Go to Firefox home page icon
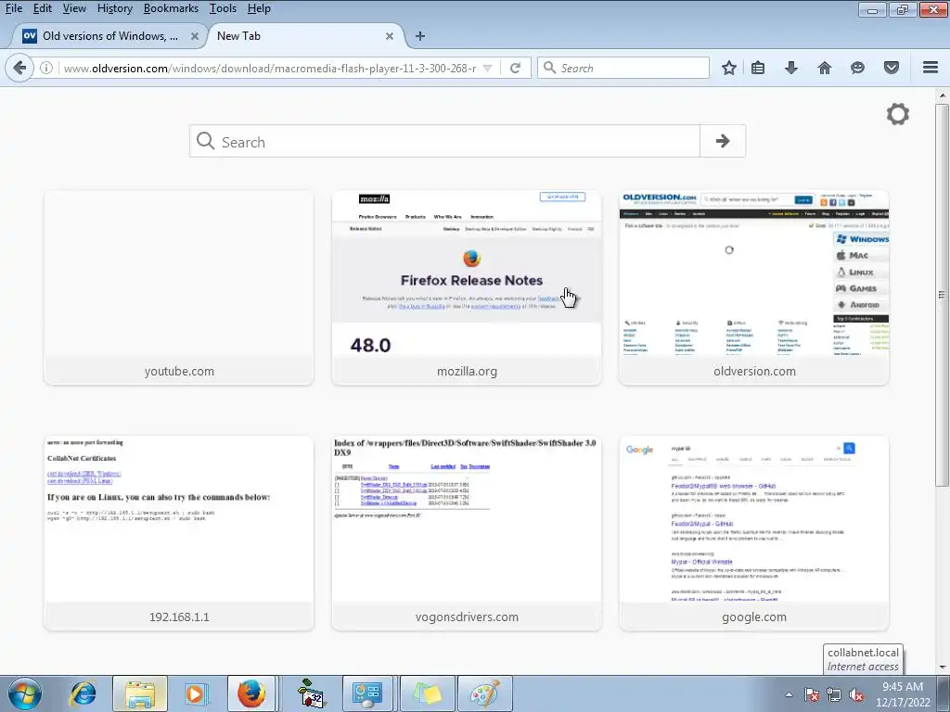 click(x=824, y=68)
